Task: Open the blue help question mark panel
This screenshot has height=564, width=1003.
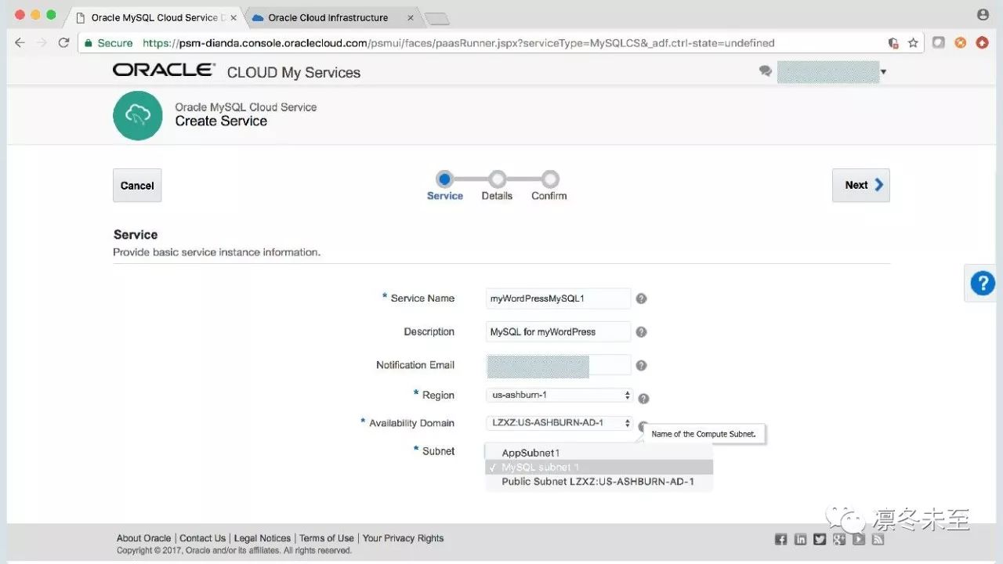Action: pos(983,283)
